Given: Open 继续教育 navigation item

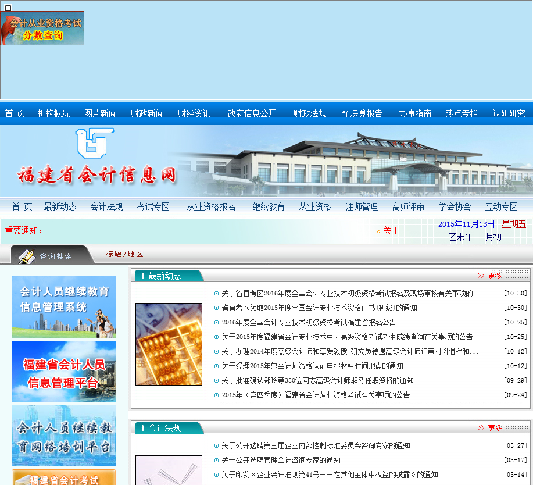Looking at the screenshot, I should (x=269, y=207).
